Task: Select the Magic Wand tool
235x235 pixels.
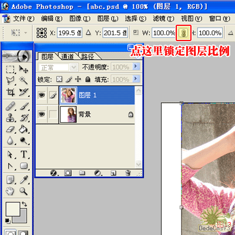Action: coord(23,80)
